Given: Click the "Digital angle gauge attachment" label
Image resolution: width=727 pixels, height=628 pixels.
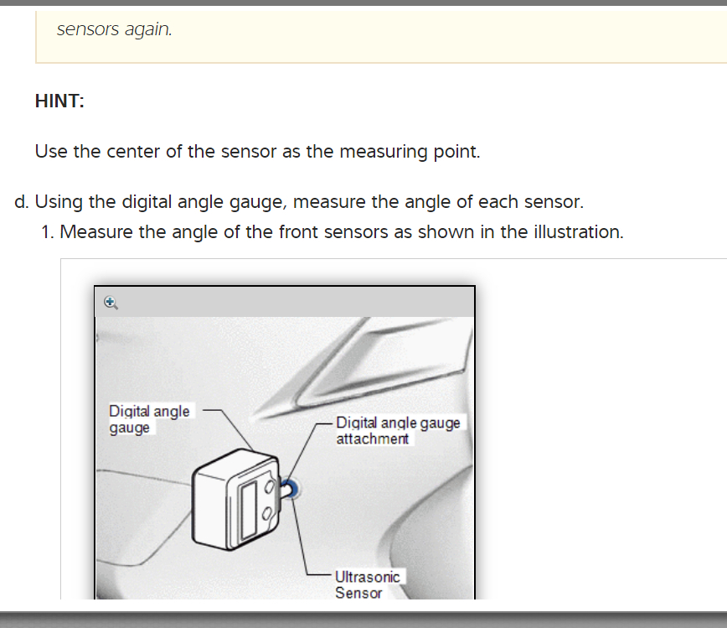Looking at the screenshot, I should coord(398,430).
